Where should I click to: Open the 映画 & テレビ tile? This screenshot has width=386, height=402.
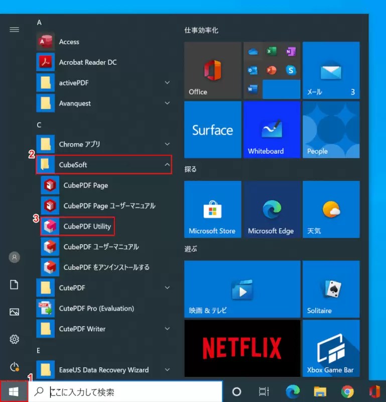pos(242,289)
